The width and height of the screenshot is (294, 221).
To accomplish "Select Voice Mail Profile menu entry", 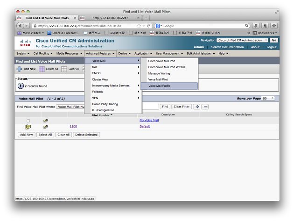I will click(x=169, y=86).
